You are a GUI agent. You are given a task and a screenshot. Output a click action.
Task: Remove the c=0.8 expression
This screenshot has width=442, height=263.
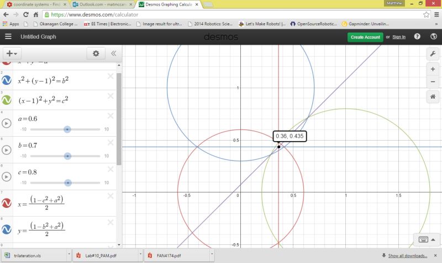[x=110, y=169]
